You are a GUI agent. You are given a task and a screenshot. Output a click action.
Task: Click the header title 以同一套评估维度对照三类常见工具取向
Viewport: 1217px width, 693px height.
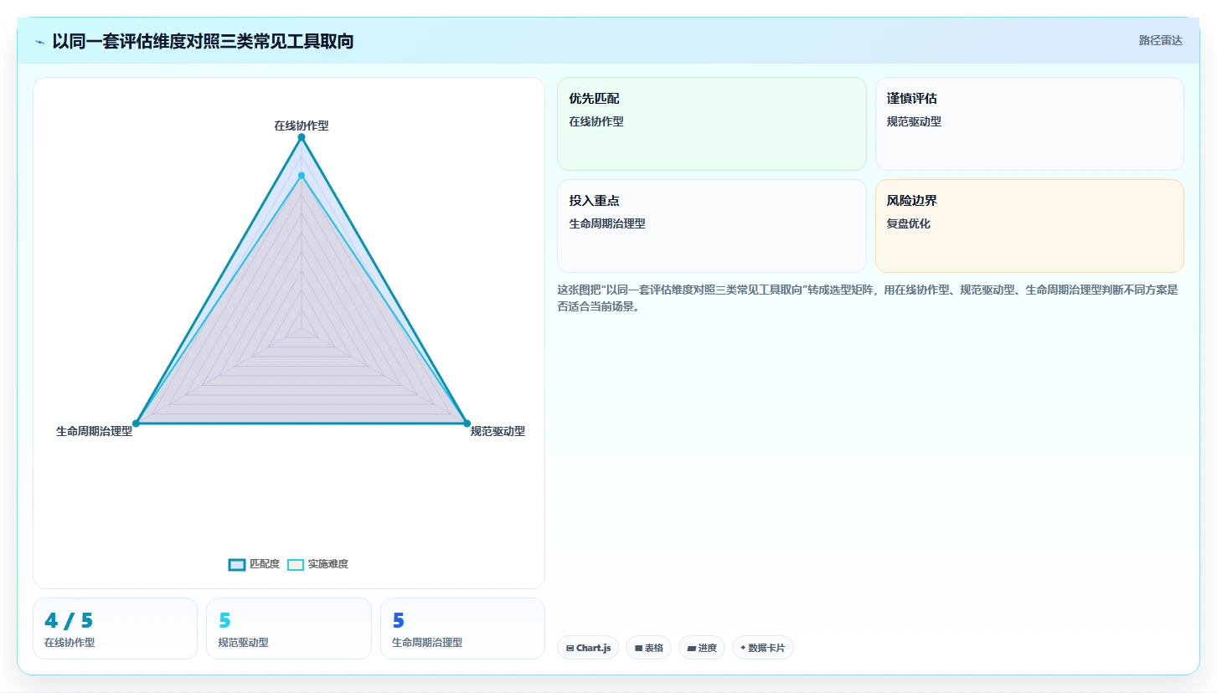[203, 41]
